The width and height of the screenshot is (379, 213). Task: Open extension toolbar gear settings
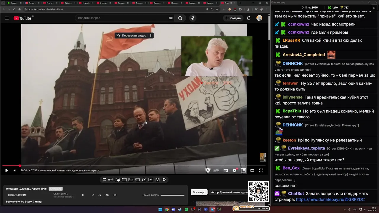[x=164, y=180]
